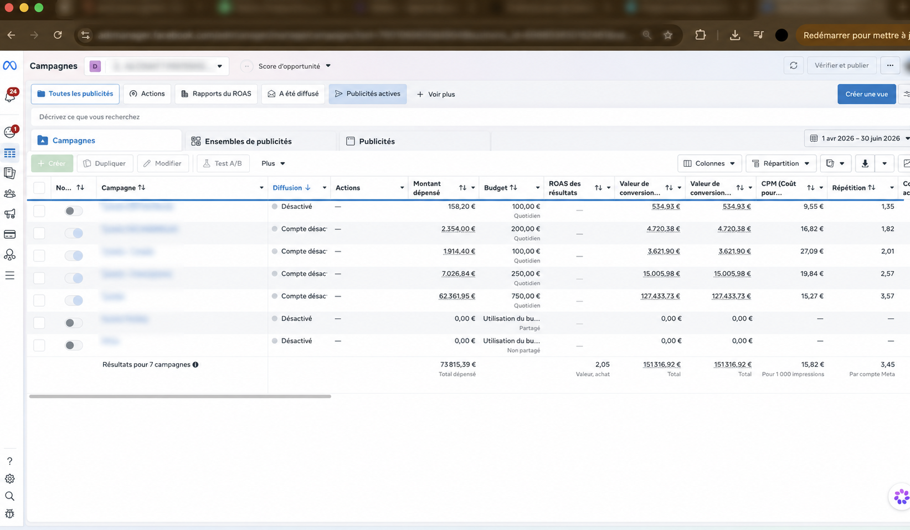This screenshot has width=910, height=530.
Task: Click the Test A/B button
Action: (x=223, y=163)
